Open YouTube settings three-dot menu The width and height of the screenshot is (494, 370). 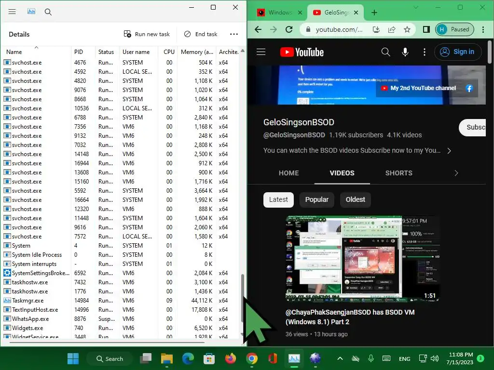point(425,52)
